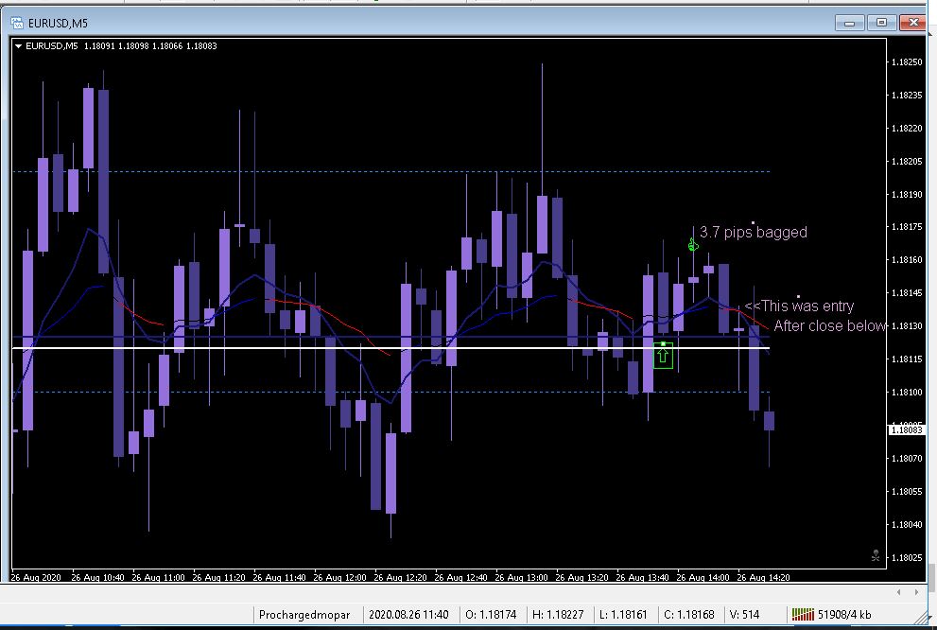Close the EURUSD,M5 chart window

913,24
